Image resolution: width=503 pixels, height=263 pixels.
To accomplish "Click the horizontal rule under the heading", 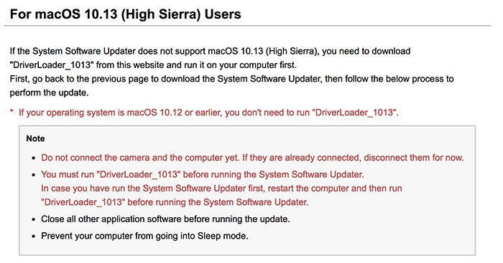I will coord(247,25).
